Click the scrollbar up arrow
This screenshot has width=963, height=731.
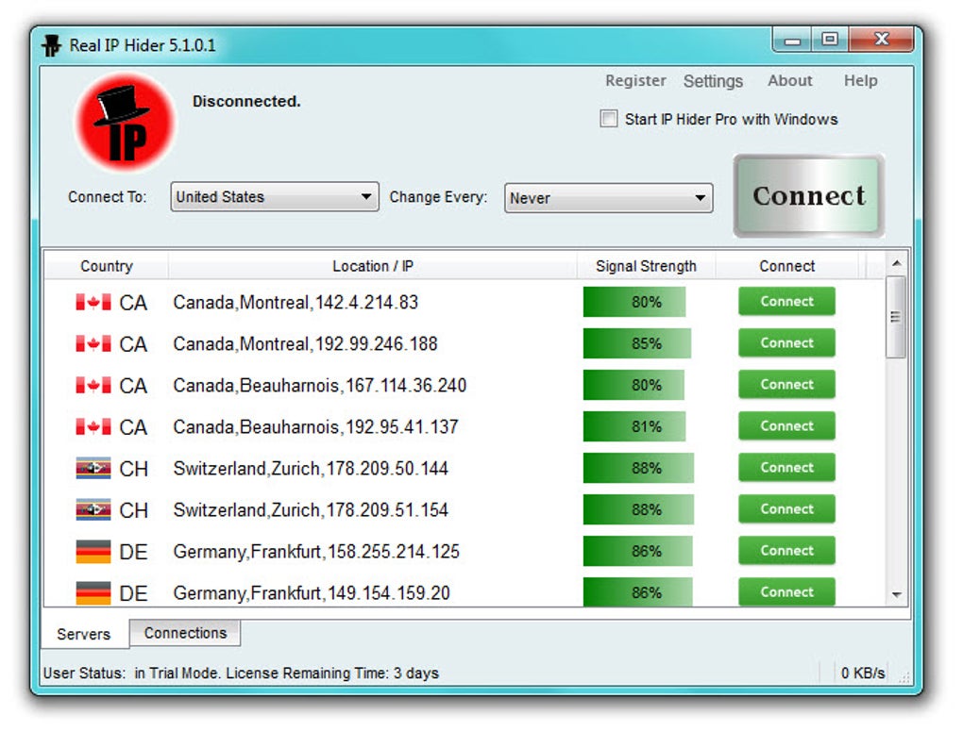click(x=896, y=263)
